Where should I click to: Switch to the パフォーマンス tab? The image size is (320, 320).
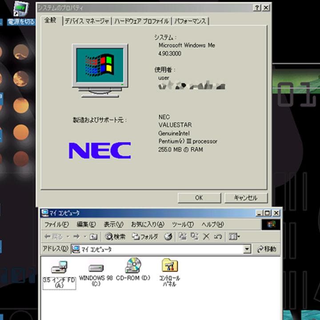[x=190, y=21]
